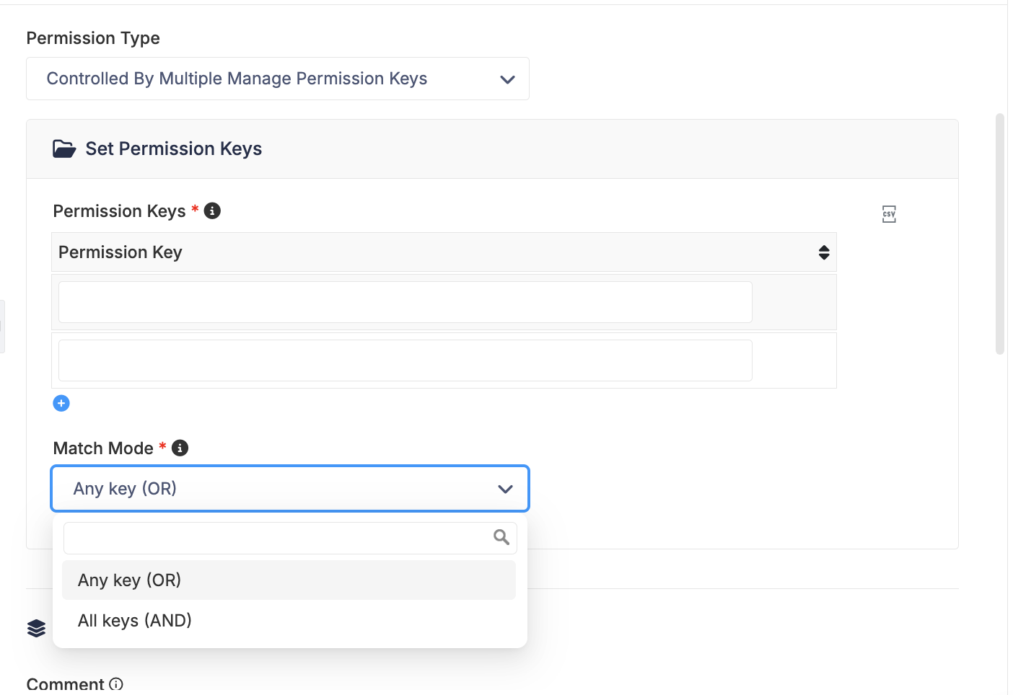Open the Permission Type dropdown
The height and width of the screenshot is (695, 1013).
point(278,79)
